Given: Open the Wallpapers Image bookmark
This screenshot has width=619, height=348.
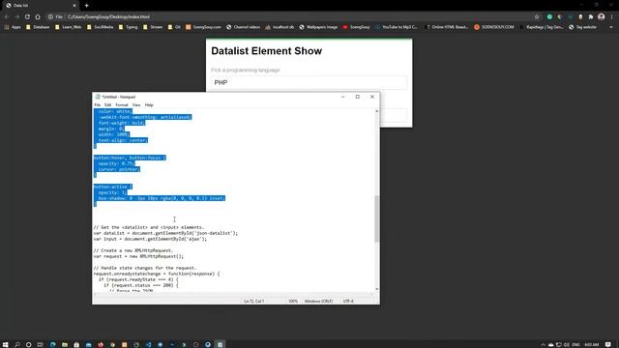Looking at the screenshot, I should click(318, 27).
